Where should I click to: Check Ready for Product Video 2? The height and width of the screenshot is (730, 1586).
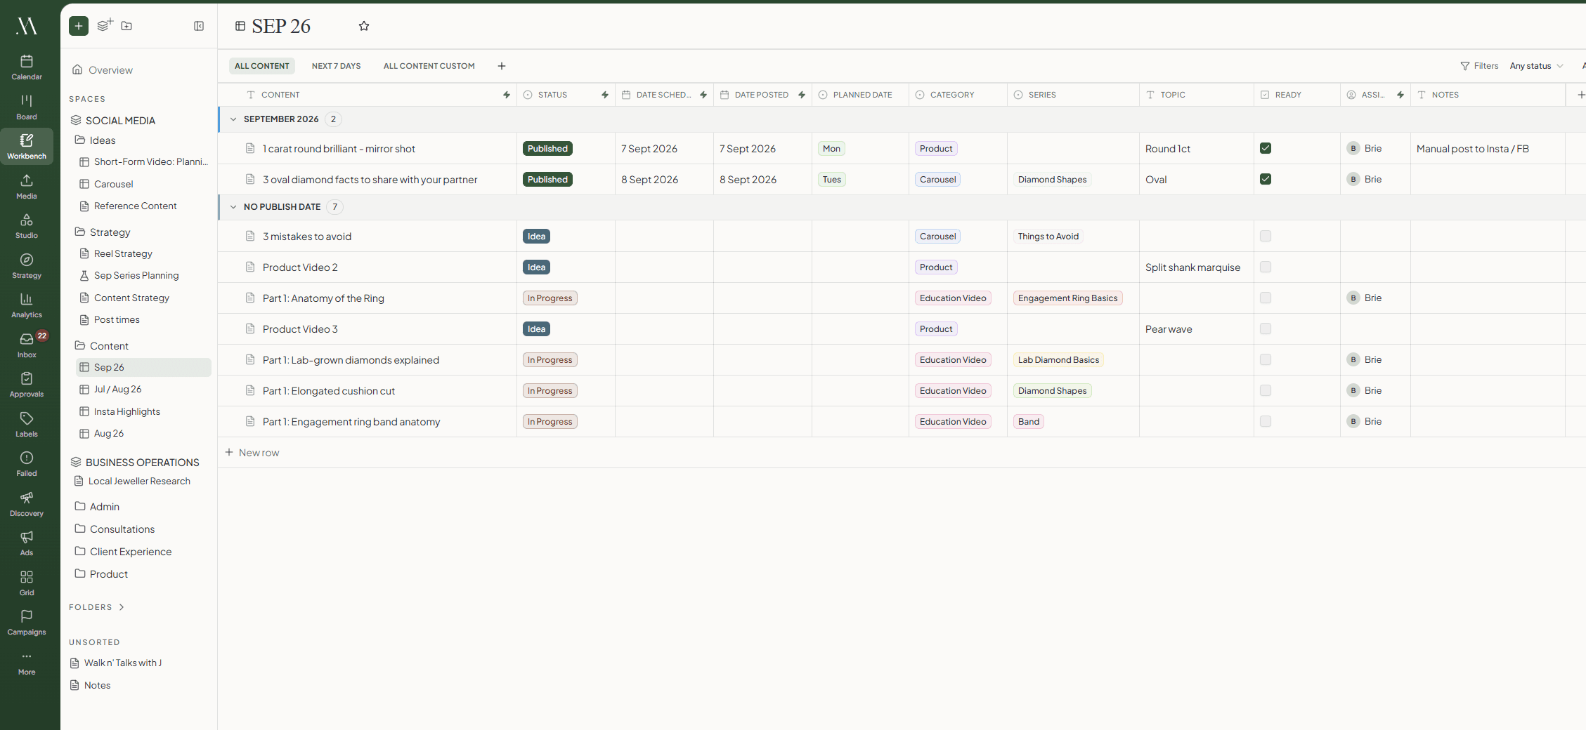1266,267
